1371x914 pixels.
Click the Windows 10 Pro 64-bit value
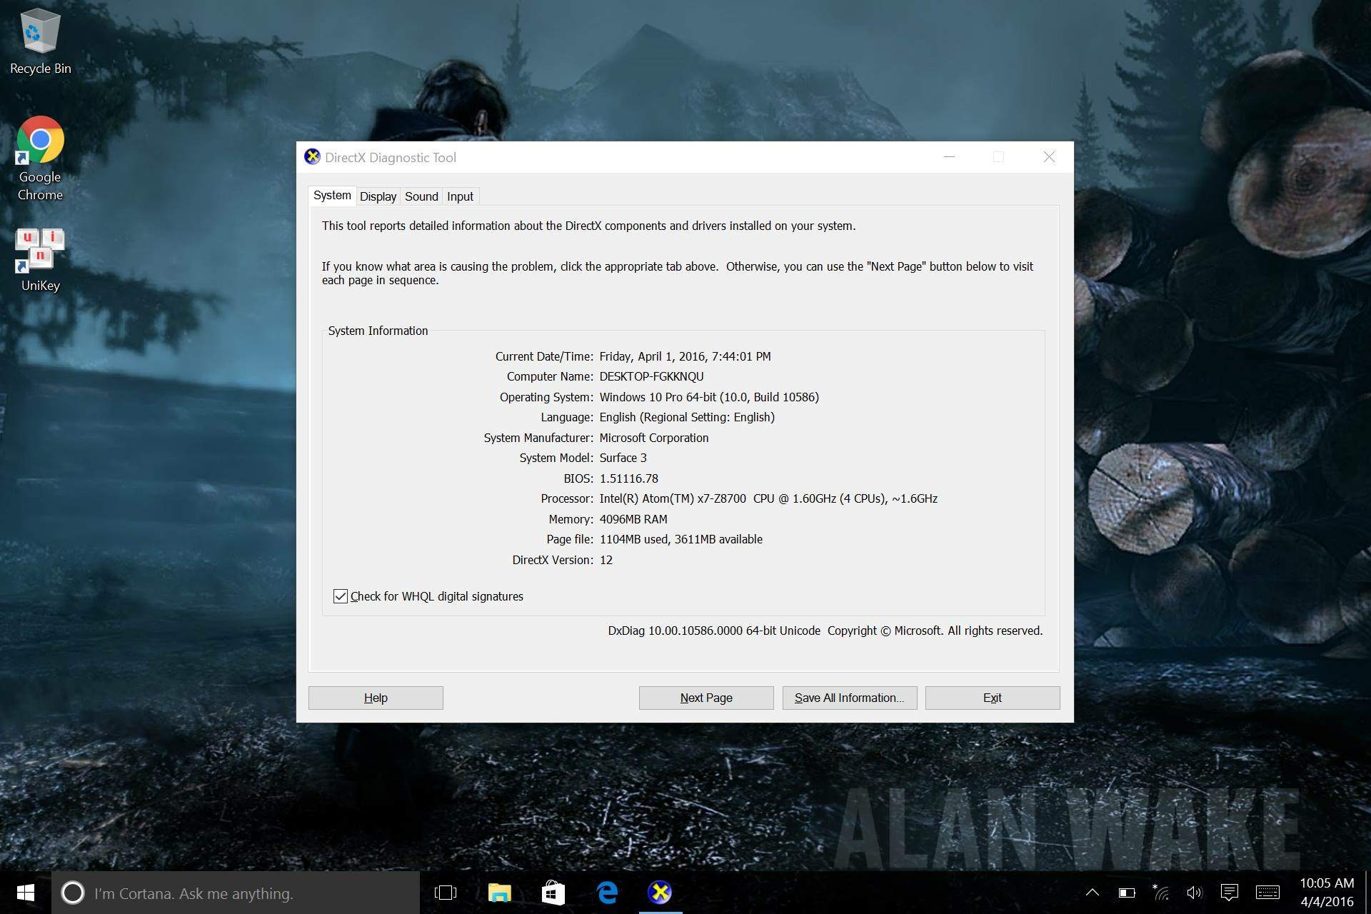pyautogui.click(x=709, y=397)
